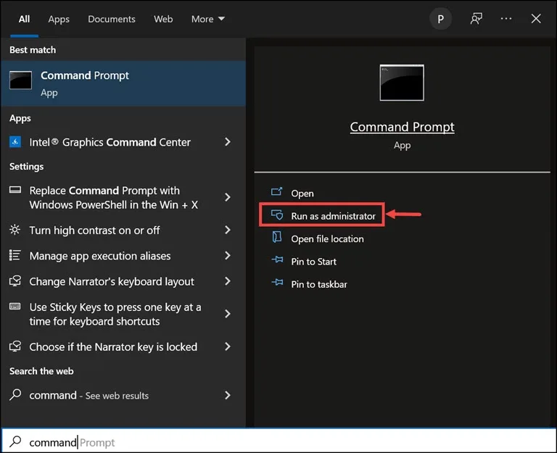The image size is (557, 453).
Task: Click the Intel Graphics Command Center icon
Action: (15, 142)
